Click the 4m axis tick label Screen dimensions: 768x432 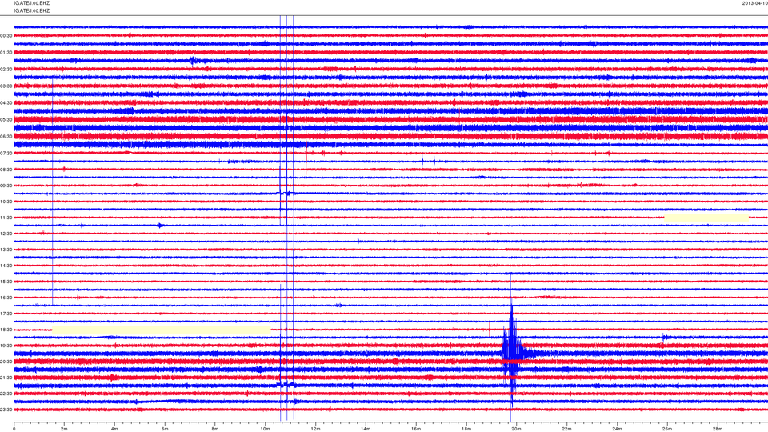(x=114, y=429)
